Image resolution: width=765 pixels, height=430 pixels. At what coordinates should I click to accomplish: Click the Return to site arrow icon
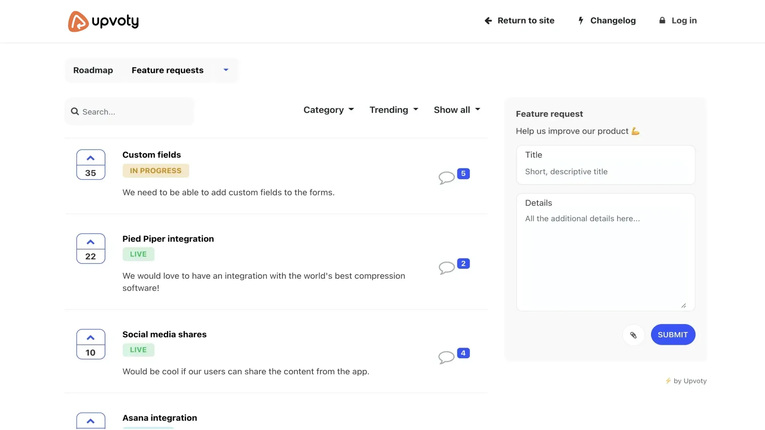(x=488, y=21)
